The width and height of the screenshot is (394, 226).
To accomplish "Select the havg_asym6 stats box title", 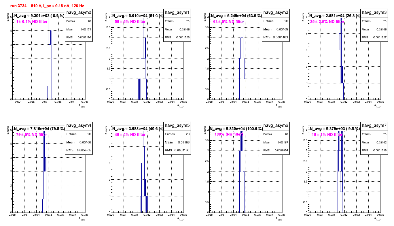I will coord(276,126).
